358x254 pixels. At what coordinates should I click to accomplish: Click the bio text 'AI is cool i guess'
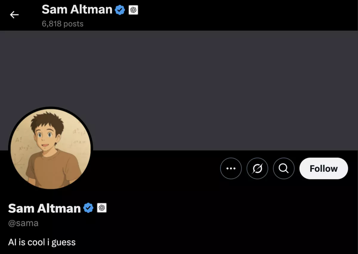point(42,242)
